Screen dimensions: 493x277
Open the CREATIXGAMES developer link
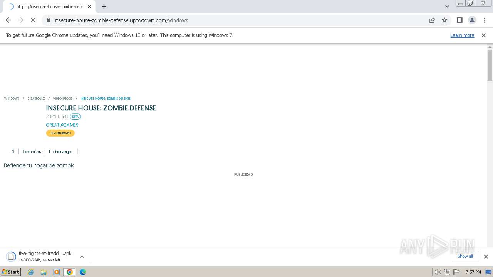pos(62,125)
